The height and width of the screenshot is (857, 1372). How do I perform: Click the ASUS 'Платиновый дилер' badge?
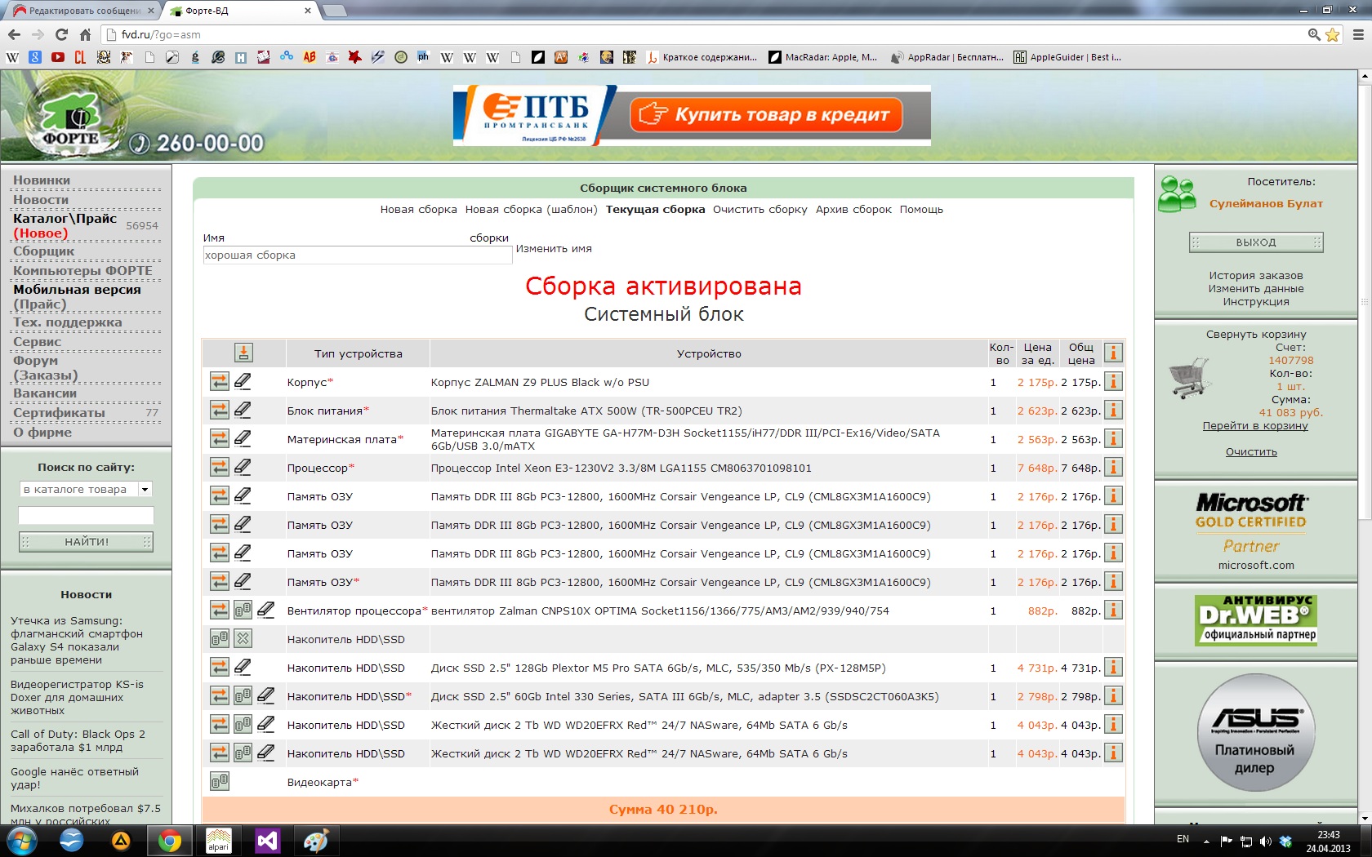1256,733
